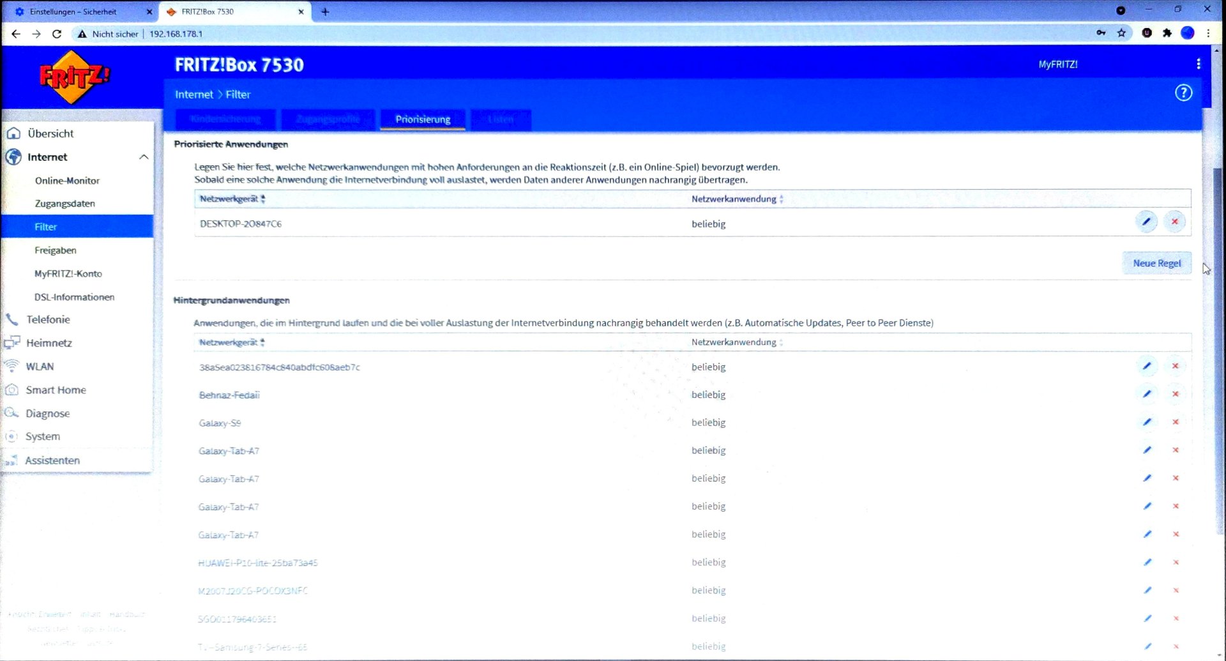The width and height of the screenshot is (1226, 661).
Task: Open the three-dot menu beside MyFRITZ!
Action: click(1198, 64)
